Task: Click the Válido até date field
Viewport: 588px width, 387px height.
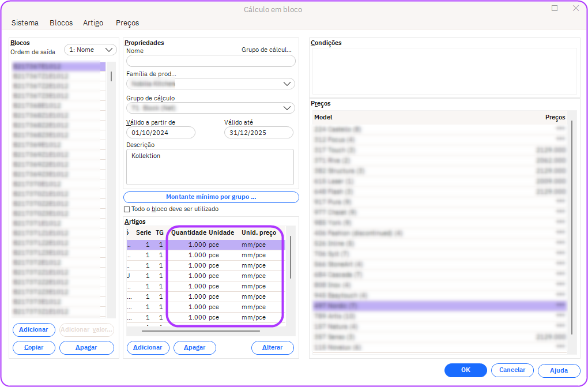Action: pos(258,133)
